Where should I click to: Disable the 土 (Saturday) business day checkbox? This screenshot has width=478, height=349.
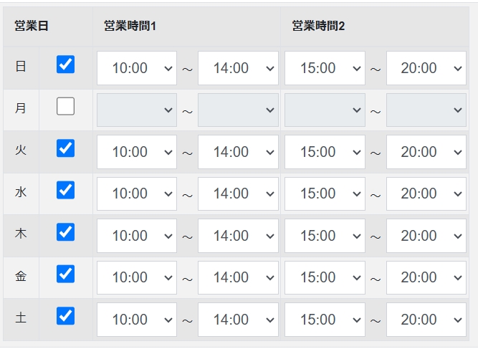pyautogui.click(x=65, y=315)
